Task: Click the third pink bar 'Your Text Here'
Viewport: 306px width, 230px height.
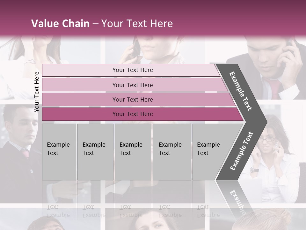Action: [x=139, y=99]
